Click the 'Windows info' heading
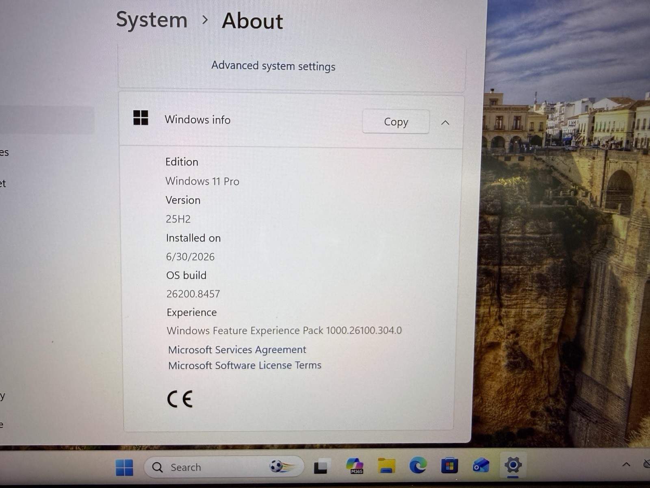This screenshot has height=488, width=650. [197, 120]
